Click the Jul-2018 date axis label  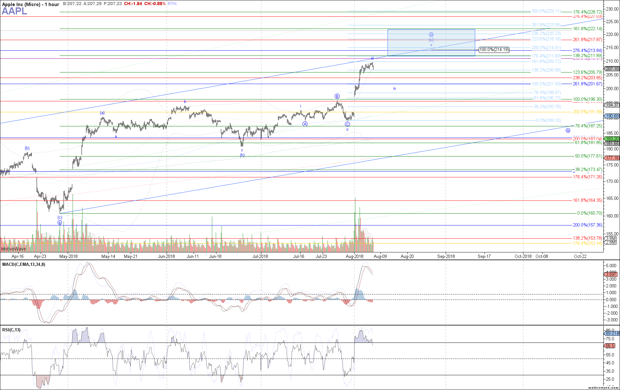pos(260,256)
